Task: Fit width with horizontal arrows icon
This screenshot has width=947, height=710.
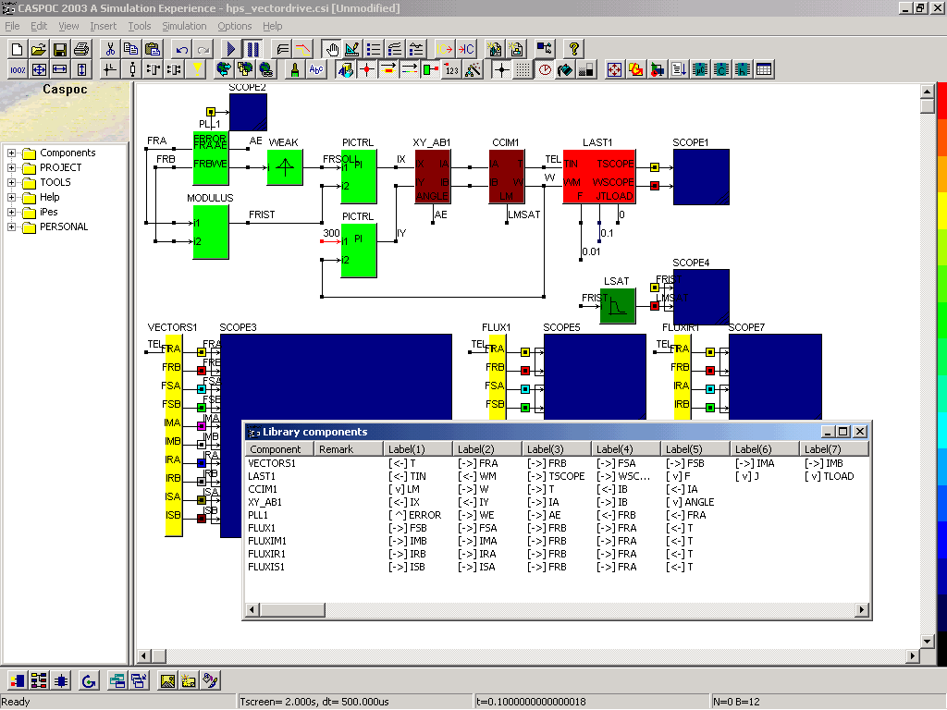Action: (x=60, y=70)
